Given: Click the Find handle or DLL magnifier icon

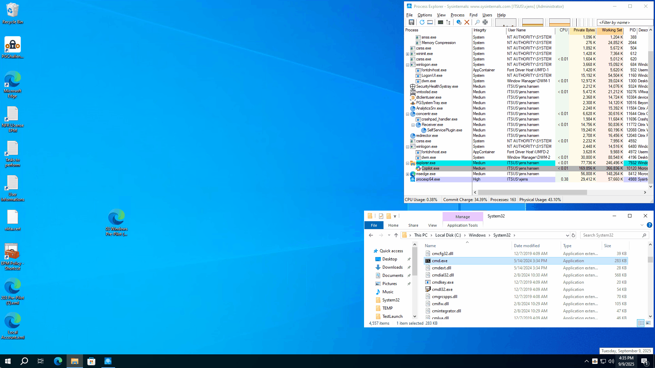Looking at the screenshot, I should 477,22.
